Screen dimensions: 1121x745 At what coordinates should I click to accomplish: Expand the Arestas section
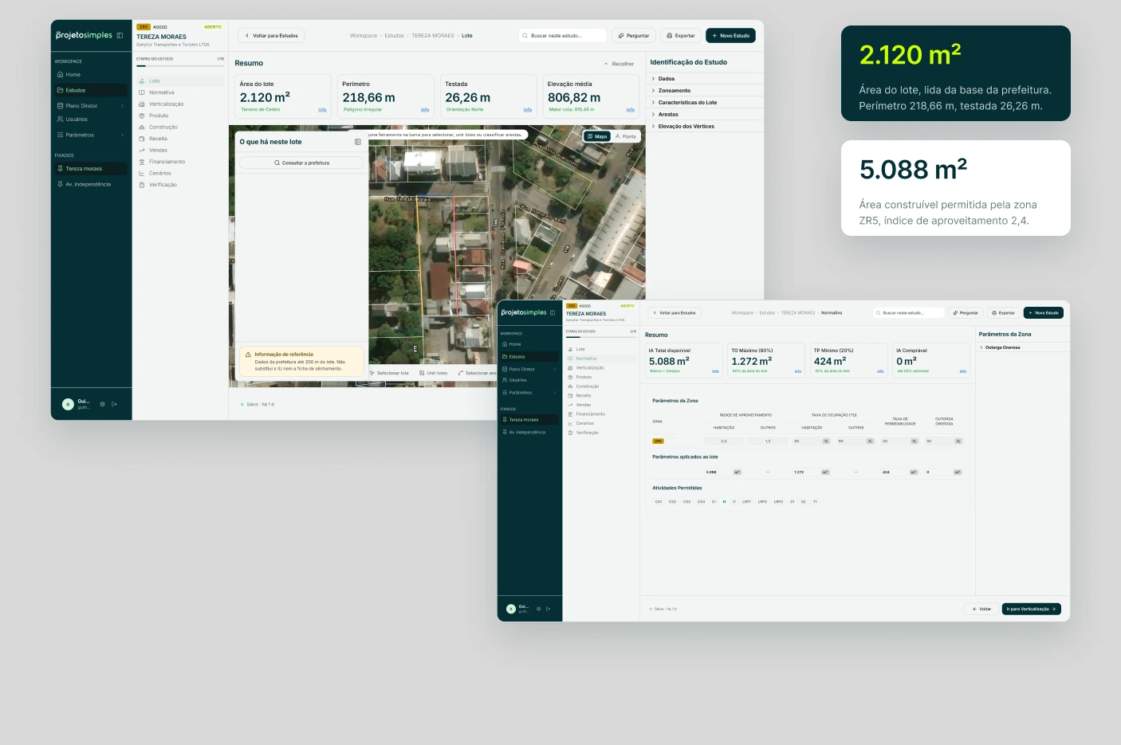[x=706, y=115]
